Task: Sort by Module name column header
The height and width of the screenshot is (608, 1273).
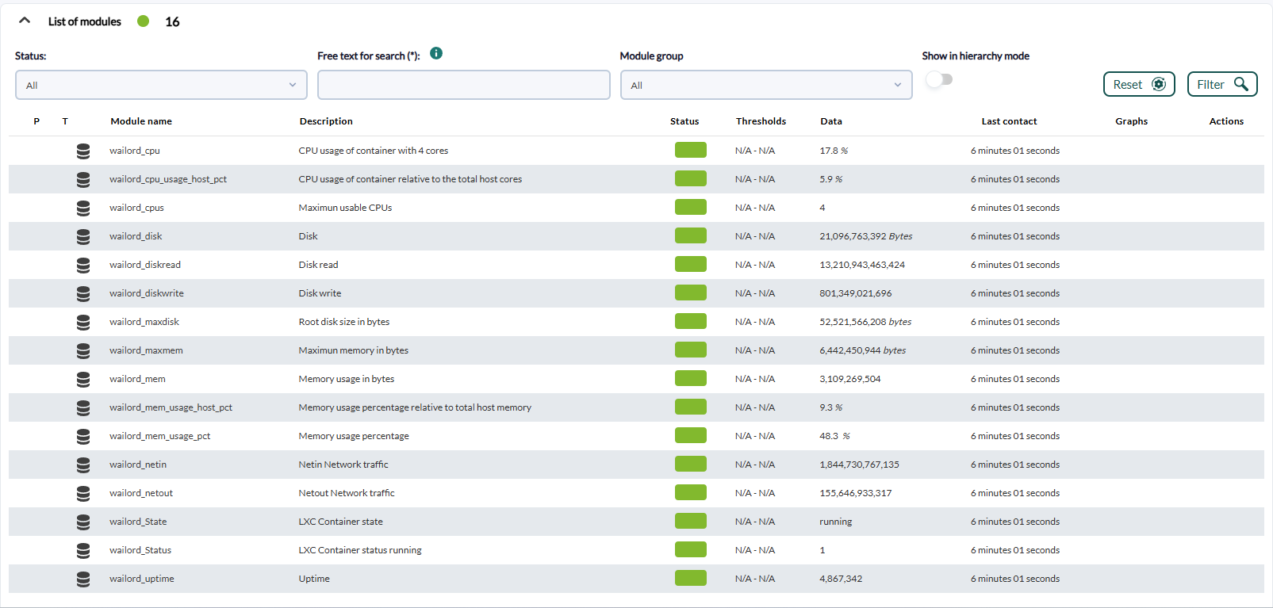Action: point(141,121)
